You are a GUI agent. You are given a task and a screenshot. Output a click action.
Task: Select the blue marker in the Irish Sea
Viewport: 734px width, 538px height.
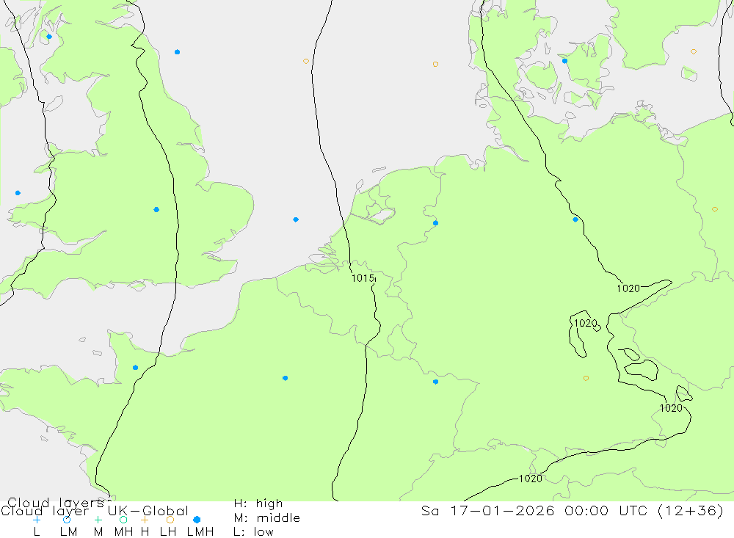tap(18, 193)
